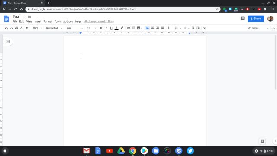The image size is (277, 156).
Task: Open the Editing mode dropdown
Action: tap(258, 28)
